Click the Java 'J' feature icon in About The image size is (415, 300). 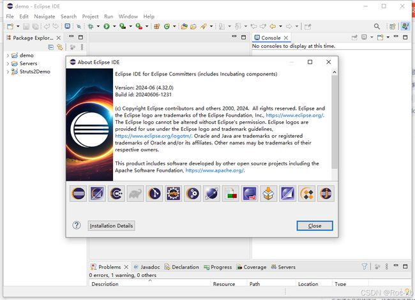pos(326,193)
